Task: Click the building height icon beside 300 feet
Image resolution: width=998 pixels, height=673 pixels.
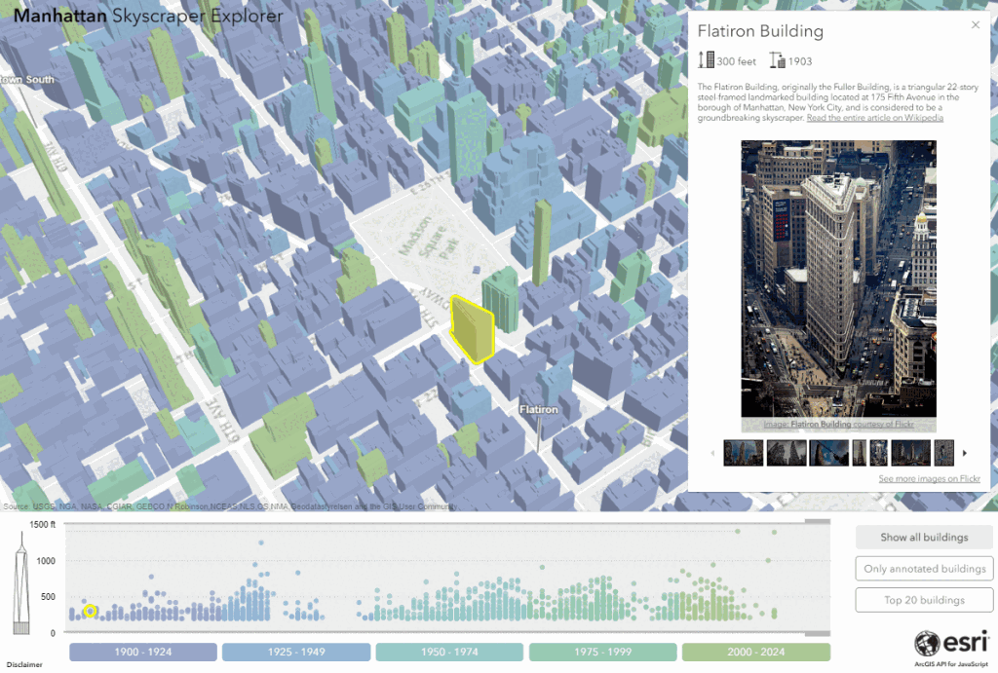Action: 706,59
